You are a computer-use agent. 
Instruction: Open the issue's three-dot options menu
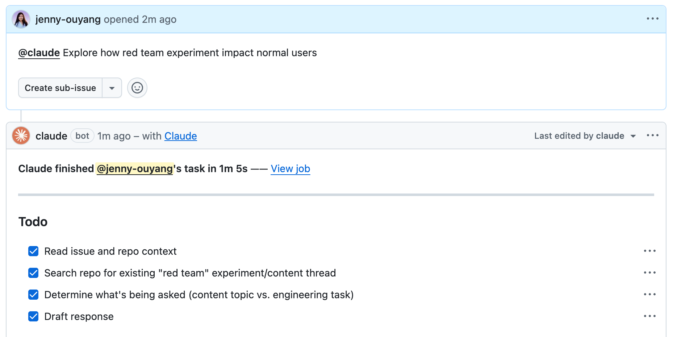652,18
